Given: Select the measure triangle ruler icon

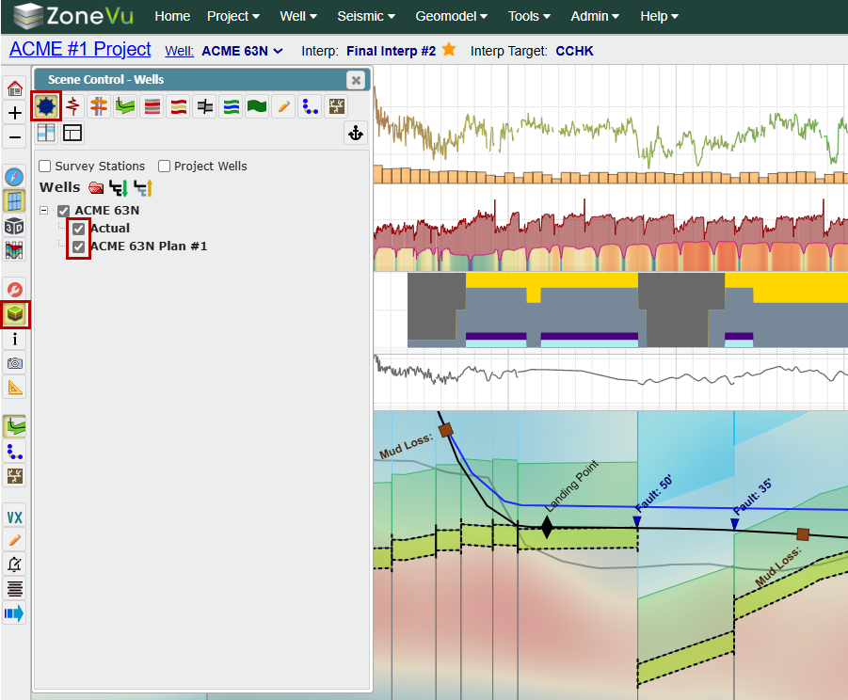Looking at the screenshot, I should [15, 388].
